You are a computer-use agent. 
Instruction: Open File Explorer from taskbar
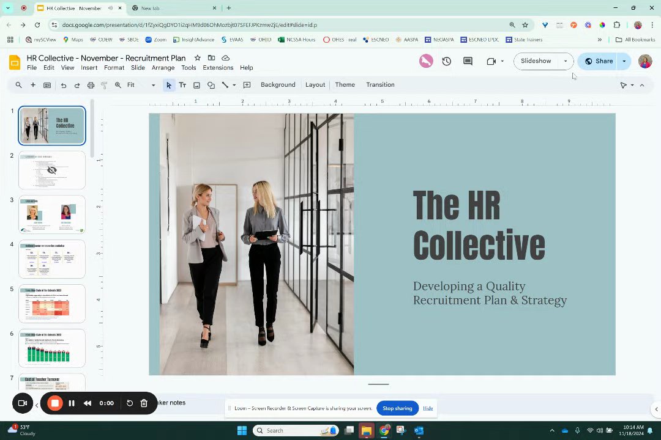[367, 430]
